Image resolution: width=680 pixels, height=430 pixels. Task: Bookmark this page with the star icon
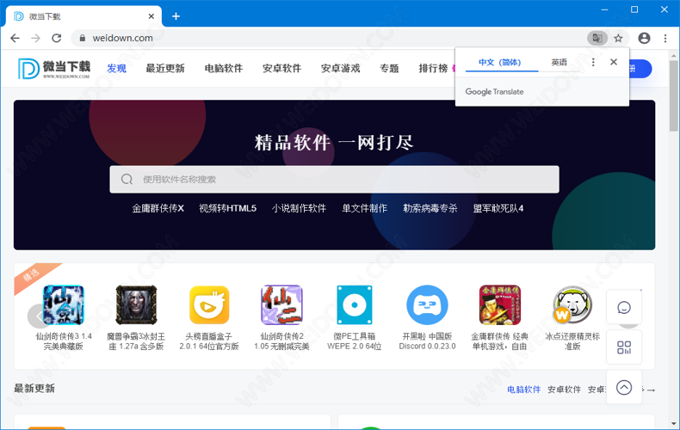click(618, 38)
